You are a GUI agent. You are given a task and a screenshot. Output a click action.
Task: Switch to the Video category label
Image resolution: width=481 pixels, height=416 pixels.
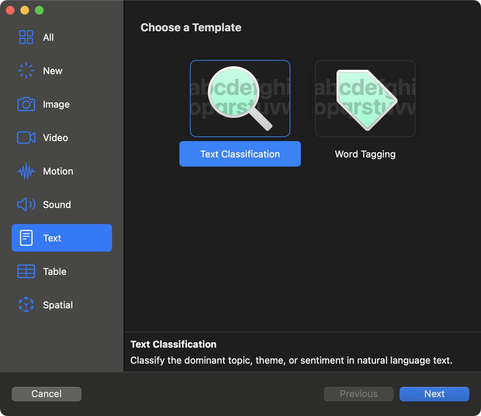(x=56, y=138)
